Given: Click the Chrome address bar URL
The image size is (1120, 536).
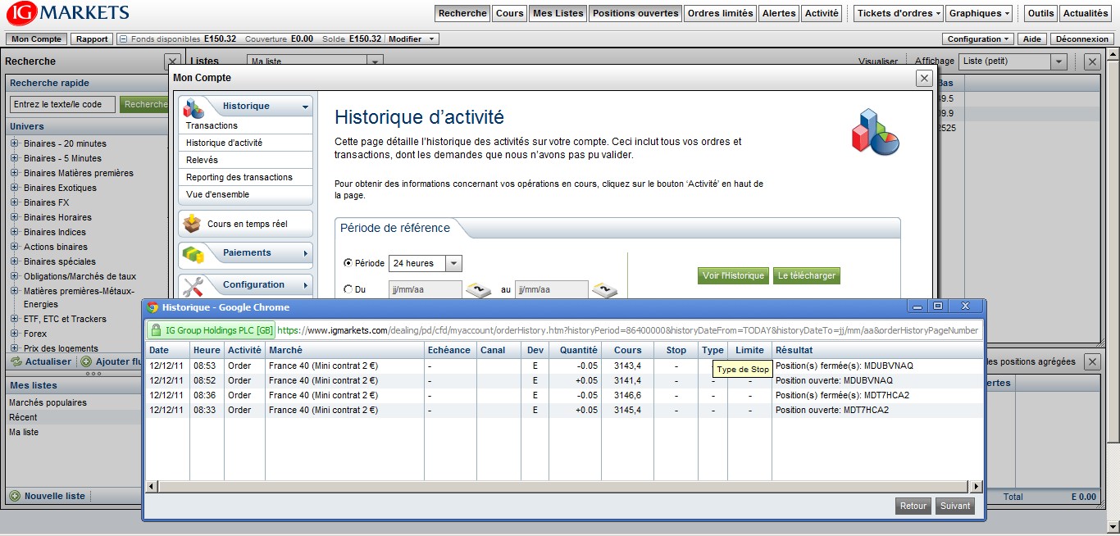Looking at the screenshot, I should pyautogui.click(x=628, y=330).
